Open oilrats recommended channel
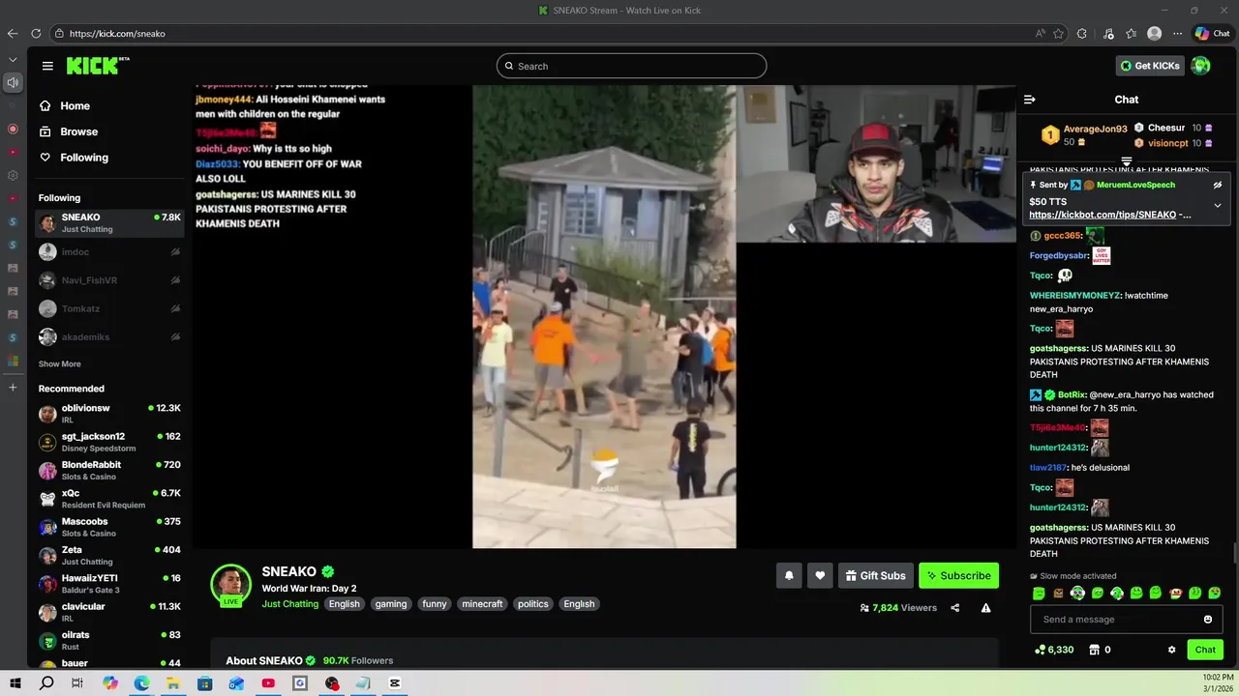The height and width of the screenshot is (696, 1239). click(109, 640)
